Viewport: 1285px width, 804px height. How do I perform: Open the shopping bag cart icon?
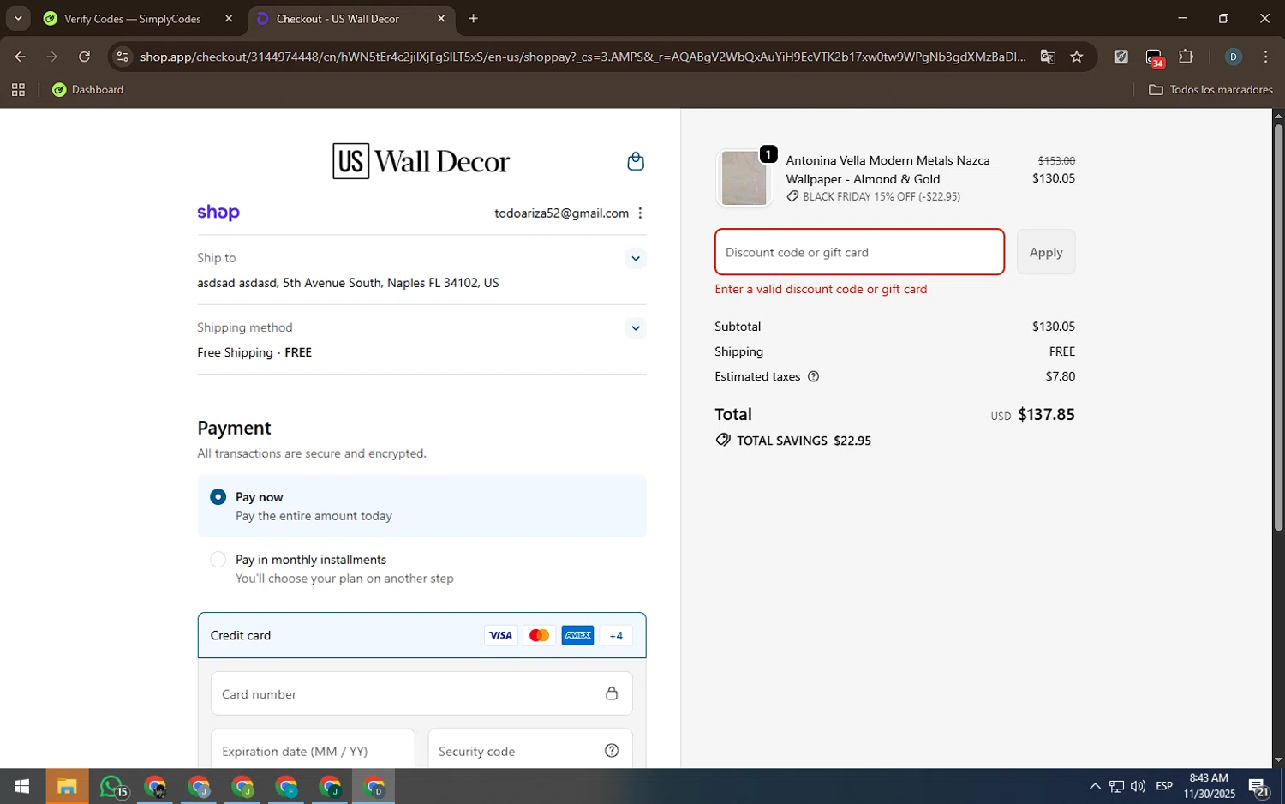tap(636, 161)
